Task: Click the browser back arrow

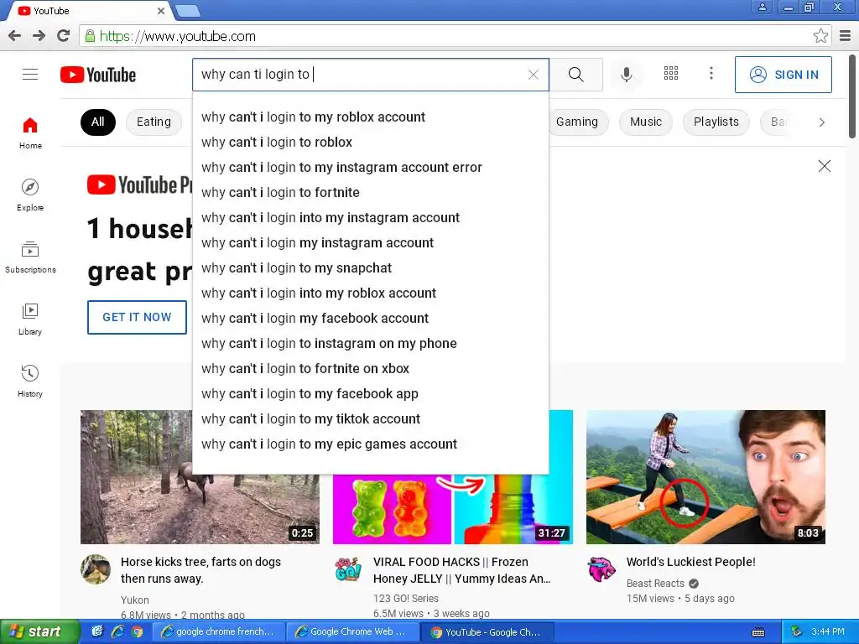Action: tap(15, 36)
